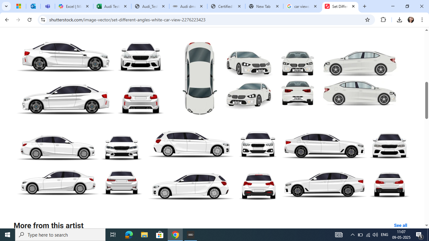This screenshot has width=429, height=241.
Task: Open the Chrome three-dot menu
Action: [422, 20]
